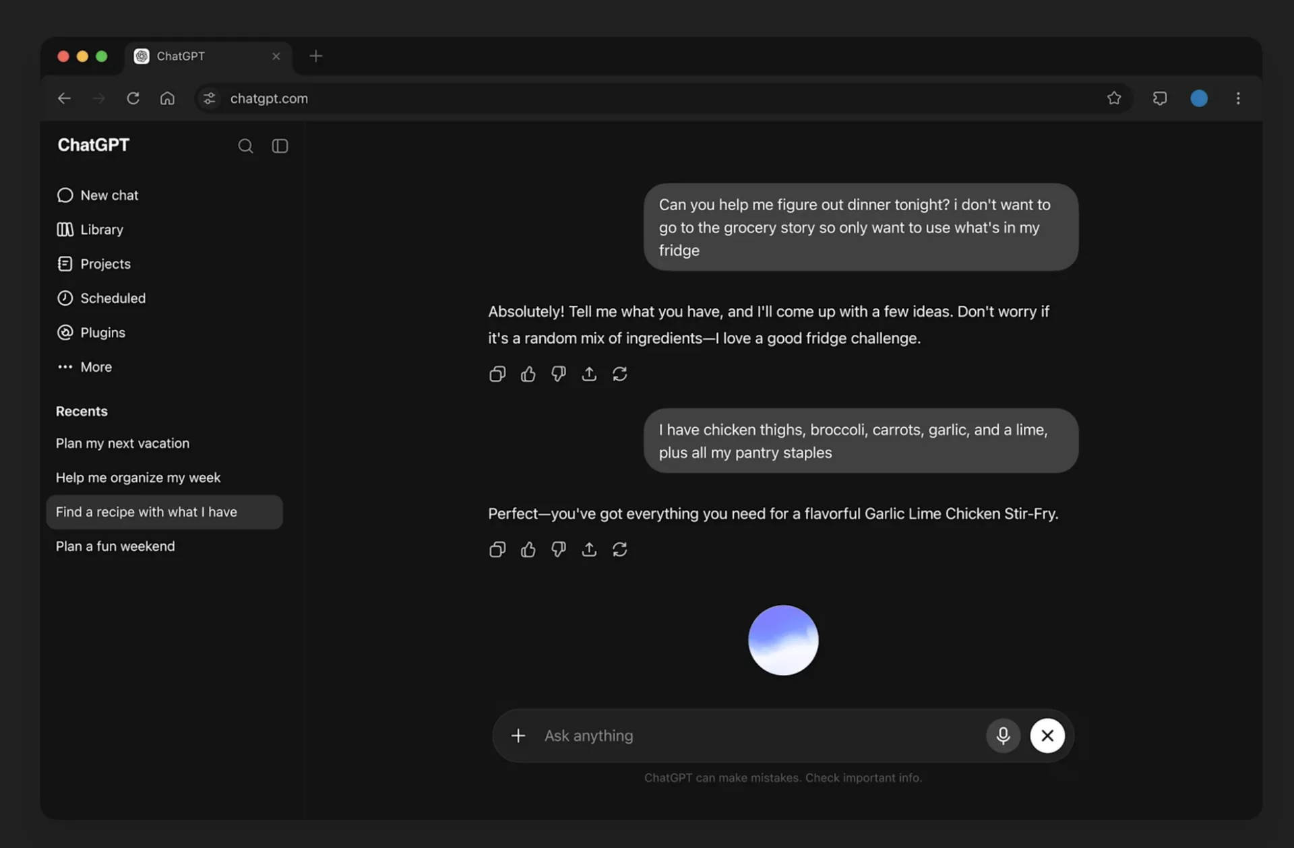Close the ChatGPT tab
Screen dimensions: 1294x848
[x=276, y=57]
